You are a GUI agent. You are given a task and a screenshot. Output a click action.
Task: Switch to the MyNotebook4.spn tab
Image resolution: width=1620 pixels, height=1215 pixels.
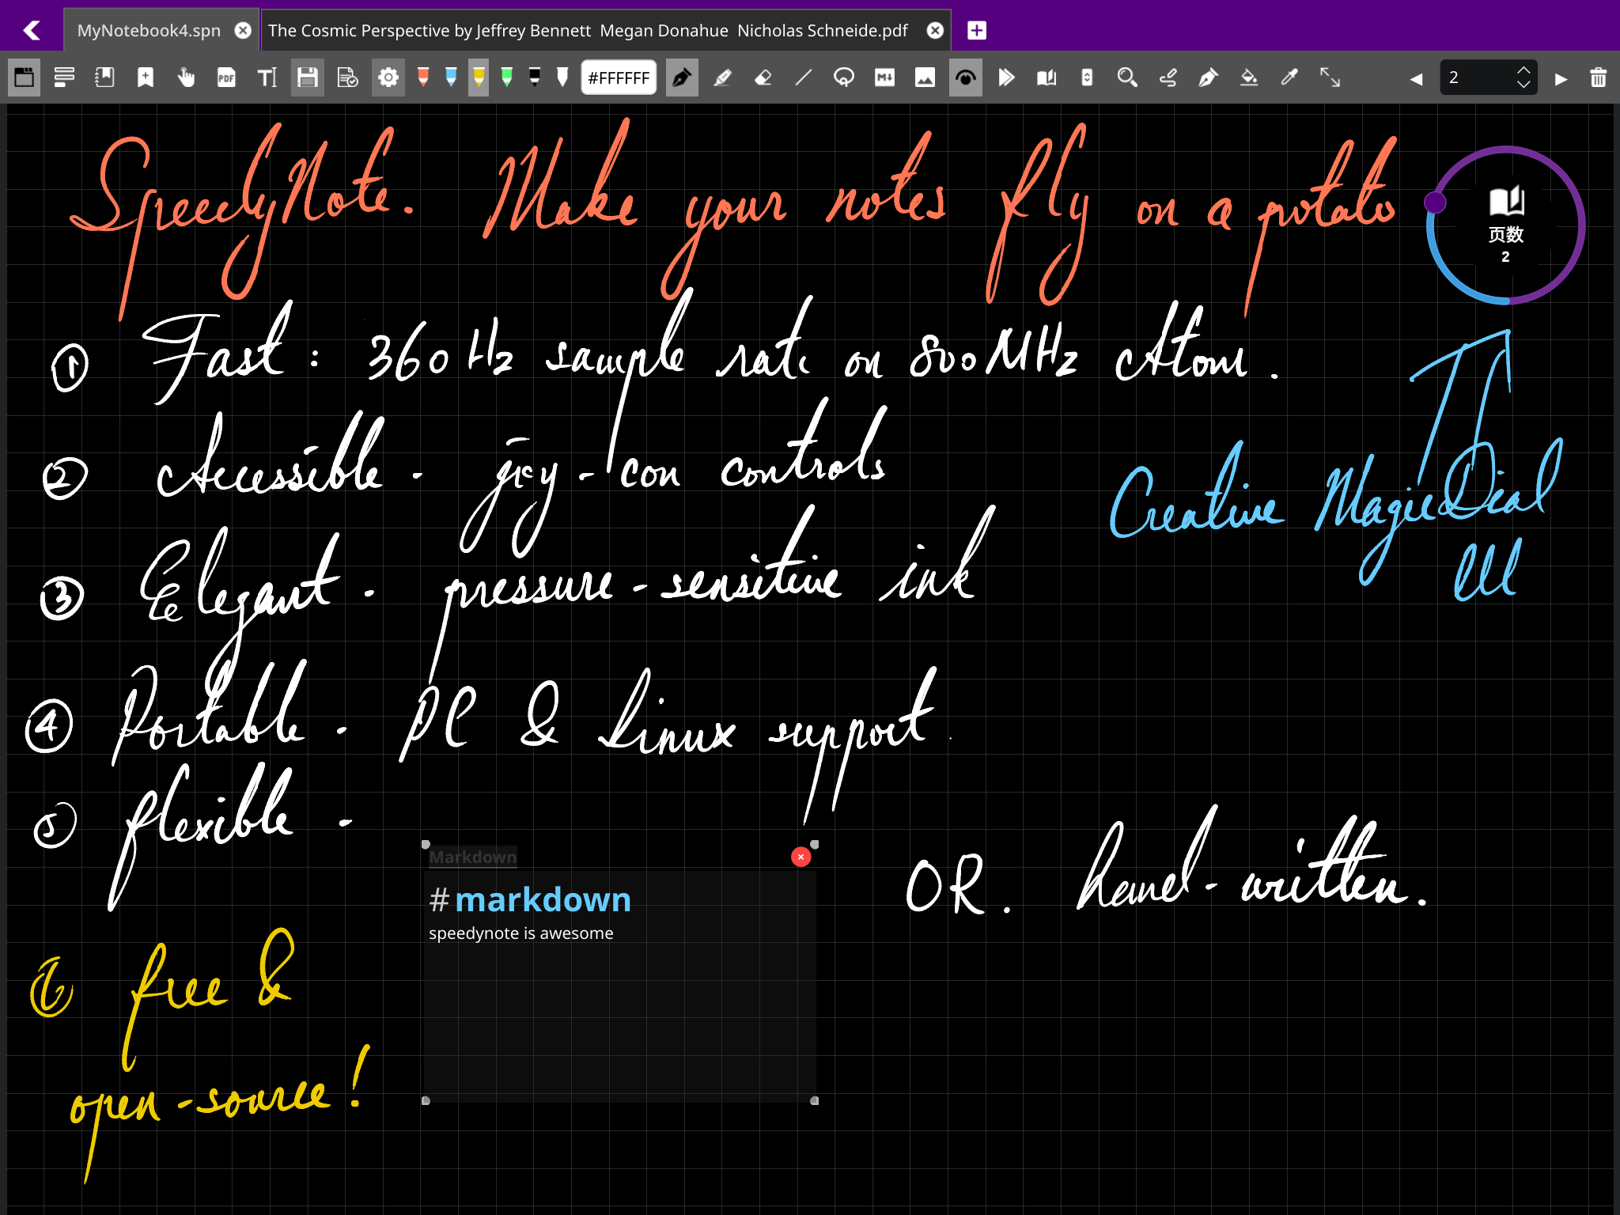(148, 30)
